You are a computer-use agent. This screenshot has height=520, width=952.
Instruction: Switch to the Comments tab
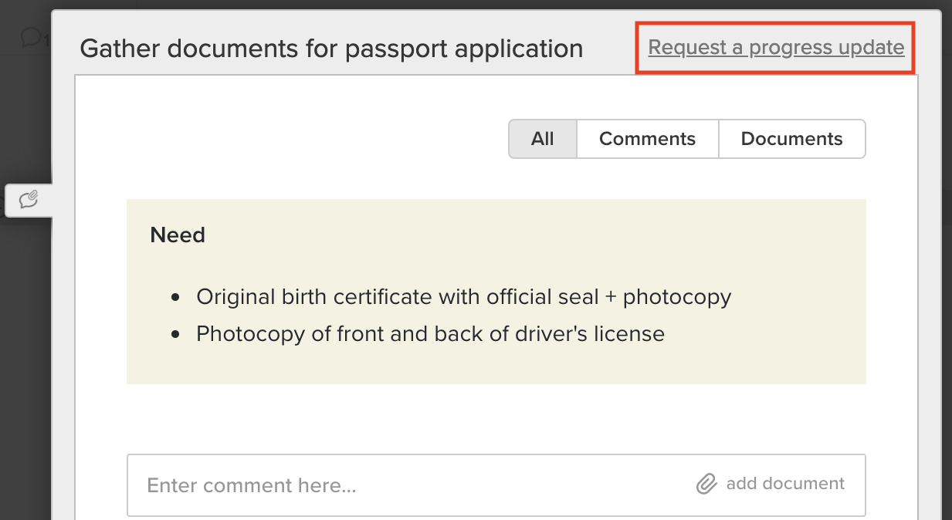tap(647, 139)
